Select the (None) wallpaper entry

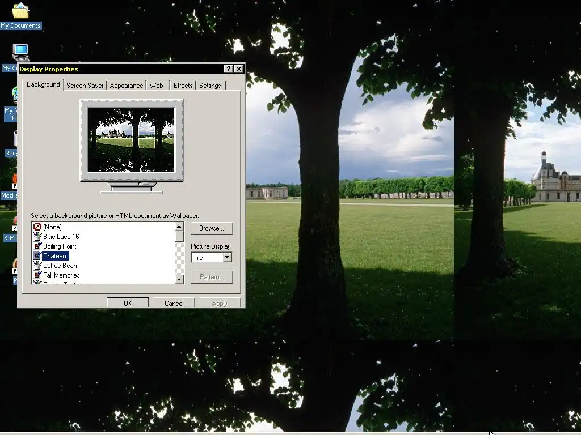click(x=52, y=227)
